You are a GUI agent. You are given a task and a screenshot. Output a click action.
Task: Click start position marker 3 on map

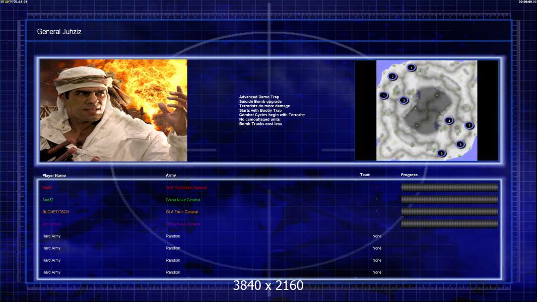pos(404,100)
